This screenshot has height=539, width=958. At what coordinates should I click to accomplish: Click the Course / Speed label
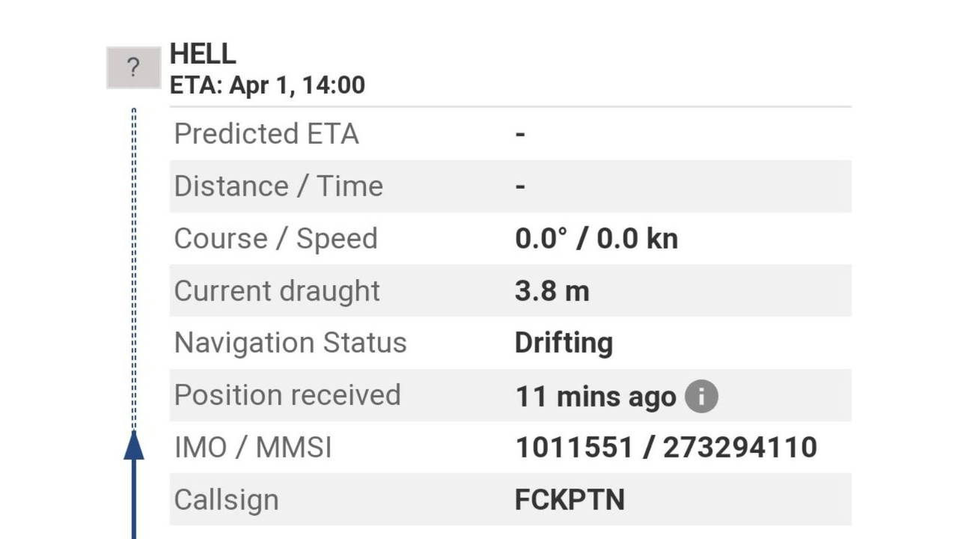tap(275, 239)
